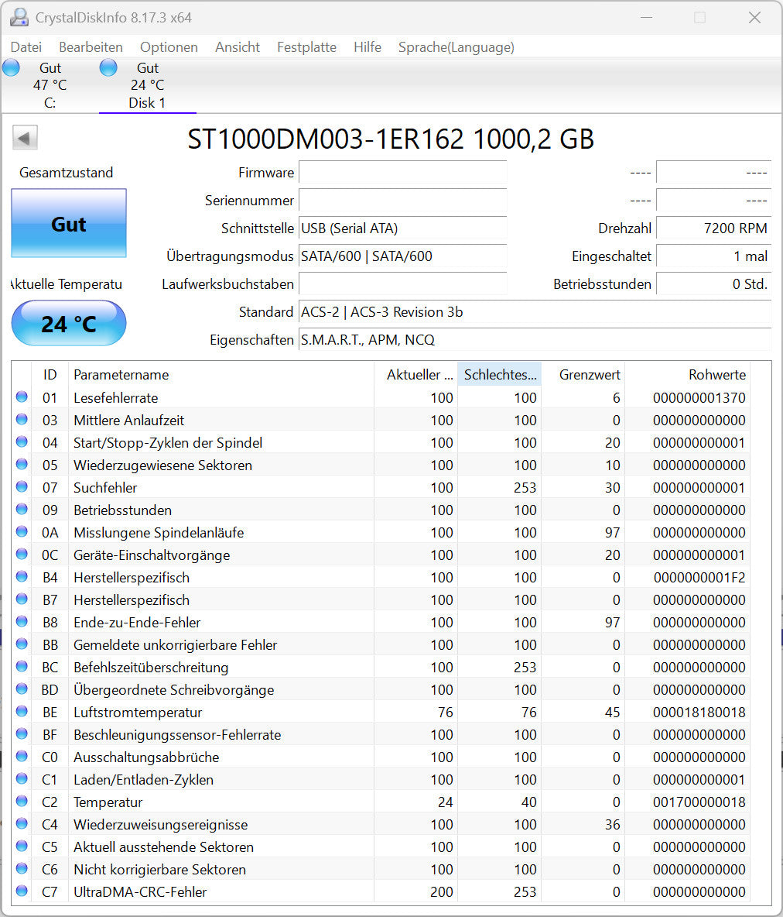783x917 pixels.
Task: Open the Optionen menu
Action: [169, 47]
